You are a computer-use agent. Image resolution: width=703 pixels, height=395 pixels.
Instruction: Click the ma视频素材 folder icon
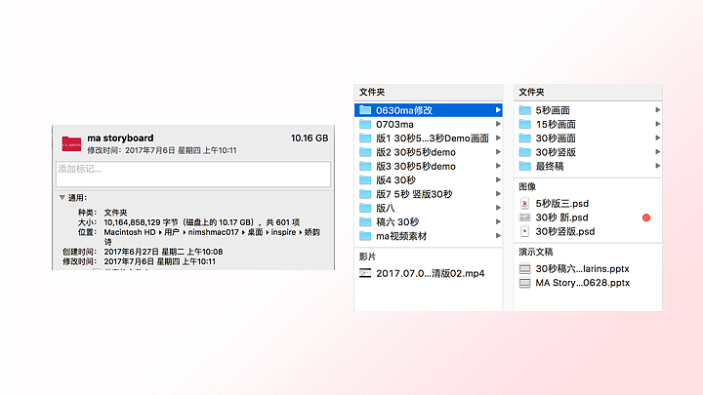[365, 236]
